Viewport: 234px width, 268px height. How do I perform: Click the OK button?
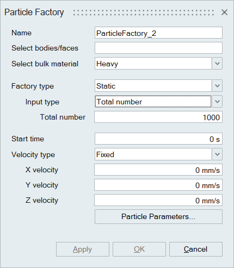click(139, 250)
